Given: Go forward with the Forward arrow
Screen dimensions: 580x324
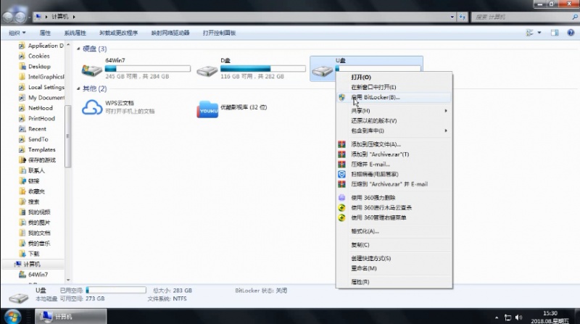Looking at the screenshot, I should (x=20, y=17).
